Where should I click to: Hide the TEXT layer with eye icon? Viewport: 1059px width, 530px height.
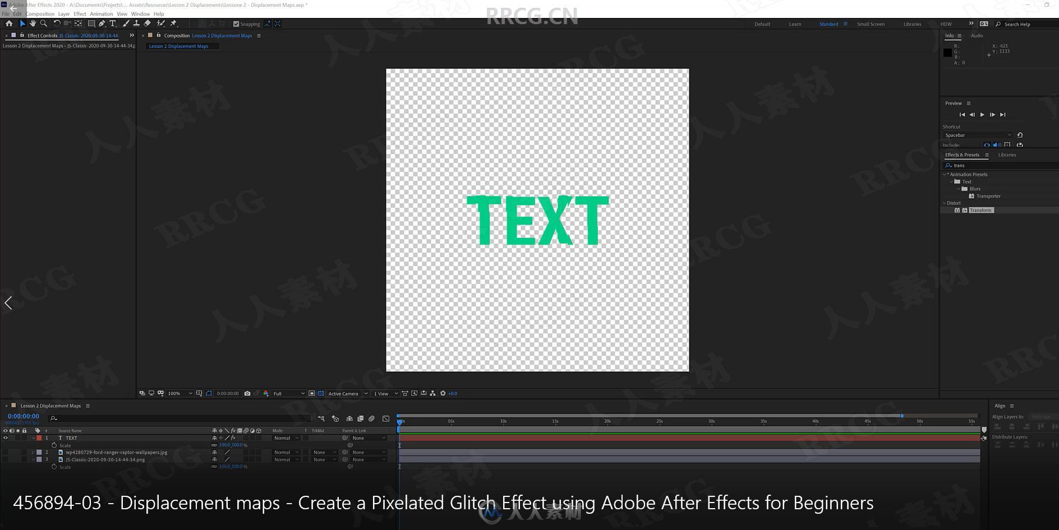click(6, 438)
